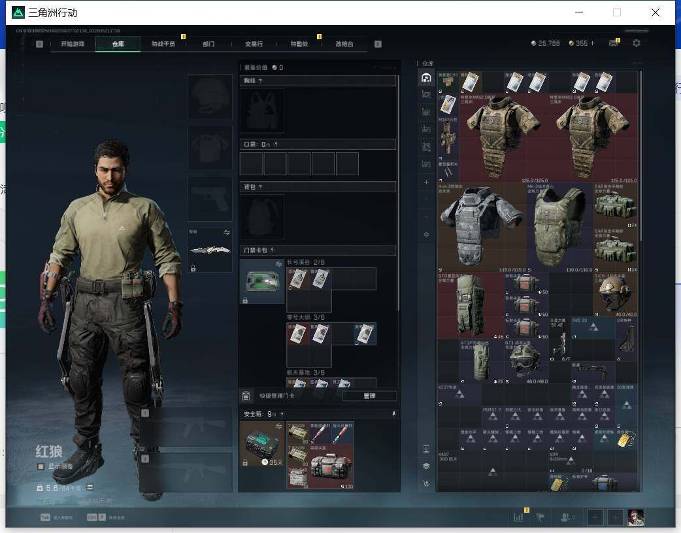Viewport: 681px width, 533px height.
Task: Open the 开始游戏 tab
Action: (x=73, y=44)
